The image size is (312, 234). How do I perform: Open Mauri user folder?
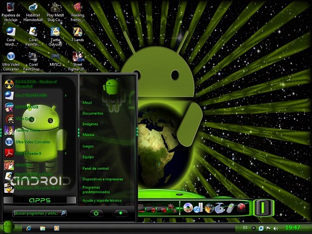[87, 102]
